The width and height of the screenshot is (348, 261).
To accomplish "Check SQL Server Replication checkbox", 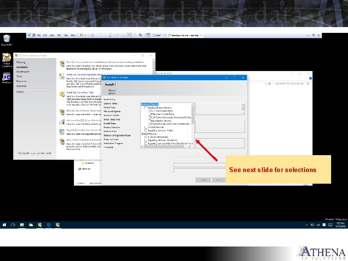I will pyautogui.click(x=149, y=111).
